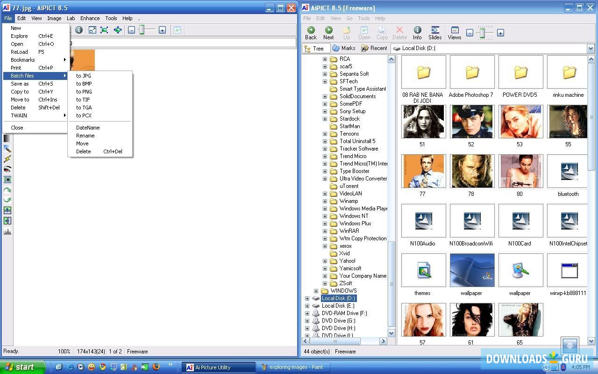Open the Views icon in the browser toolbar
Viewport: 598px width, 374px height.
click(x=455, y=33)
